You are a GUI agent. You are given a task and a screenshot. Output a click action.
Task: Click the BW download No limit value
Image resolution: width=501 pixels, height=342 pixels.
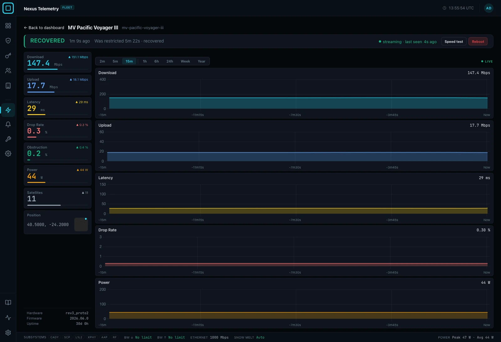pyautogui.click(x=143, y=338)
